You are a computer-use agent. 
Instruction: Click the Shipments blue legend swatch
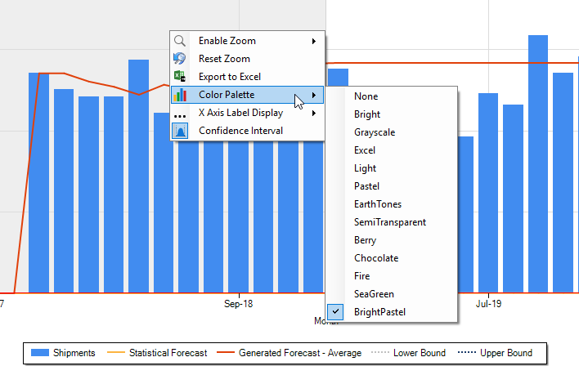click(x=40, y=353)
